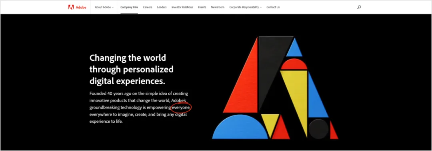Click the red semicircle shape in artwork
Image resolution: width=432 pixels, height=151 pixels.
pyautogui.click(x=294, y=64)
